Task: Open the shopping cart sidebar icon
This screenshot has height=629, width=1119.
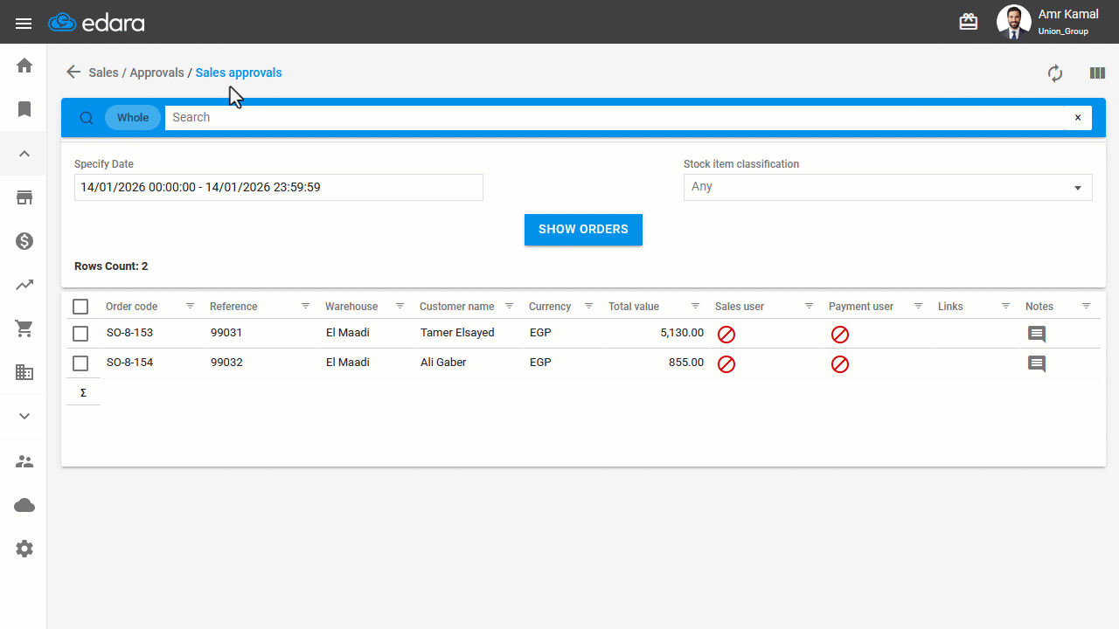Action: [24, 328]
